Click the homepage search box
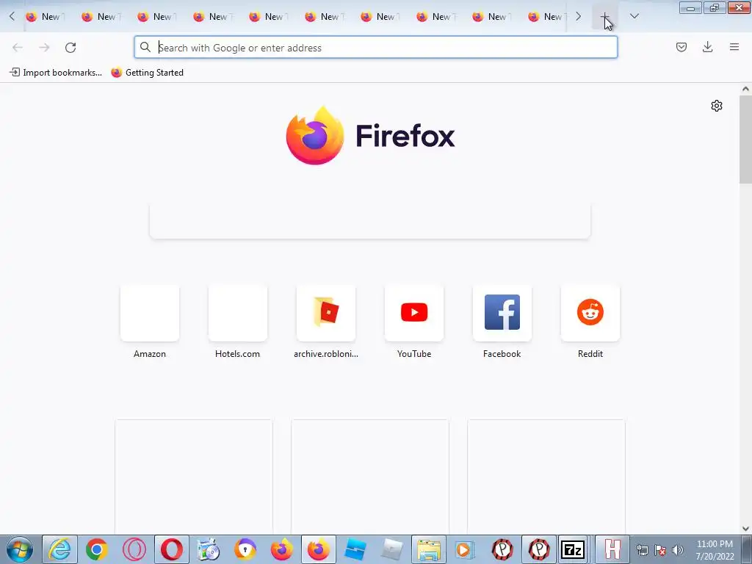 point(370,220)
